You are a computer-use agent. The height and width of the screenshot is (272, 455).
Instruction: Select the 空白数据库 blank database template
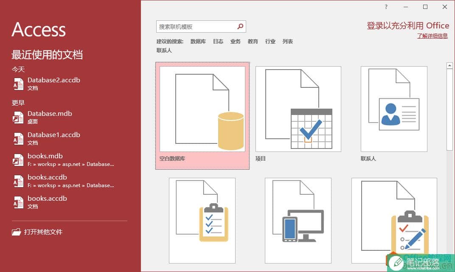pos(202,115)
